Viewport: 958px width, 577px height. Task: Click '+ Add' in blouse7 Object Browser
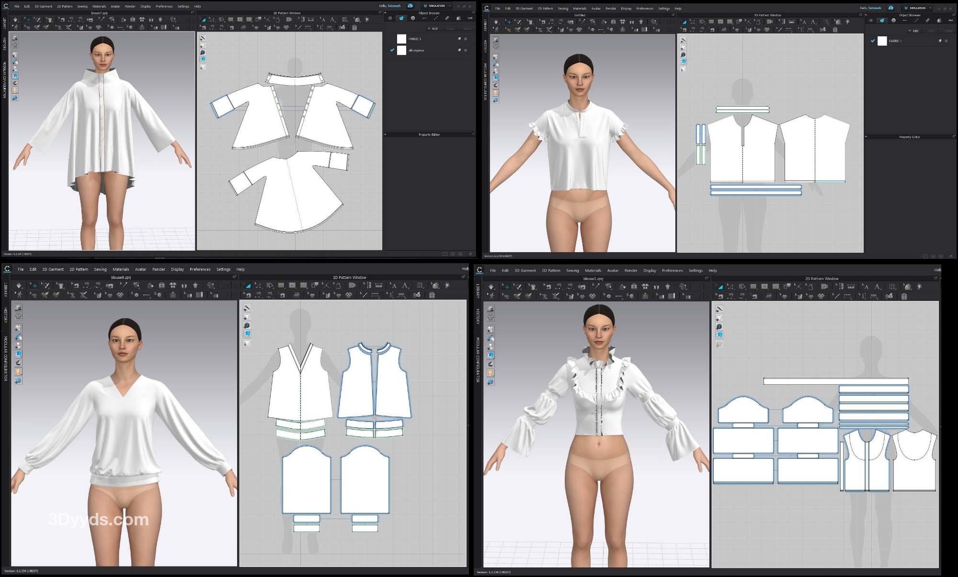(433, 29)
